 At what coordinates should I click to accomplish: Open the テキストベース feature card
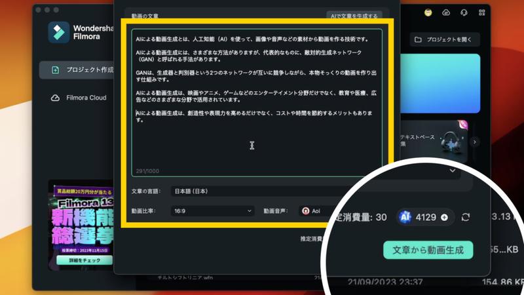click(434, 141)
